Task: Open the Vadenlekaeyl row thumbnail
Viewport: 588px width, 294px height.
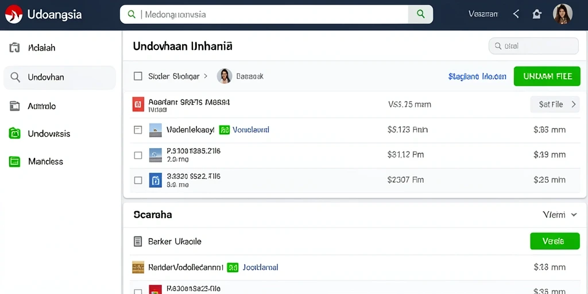Action: pyautogui.click(x=155, y=130)
